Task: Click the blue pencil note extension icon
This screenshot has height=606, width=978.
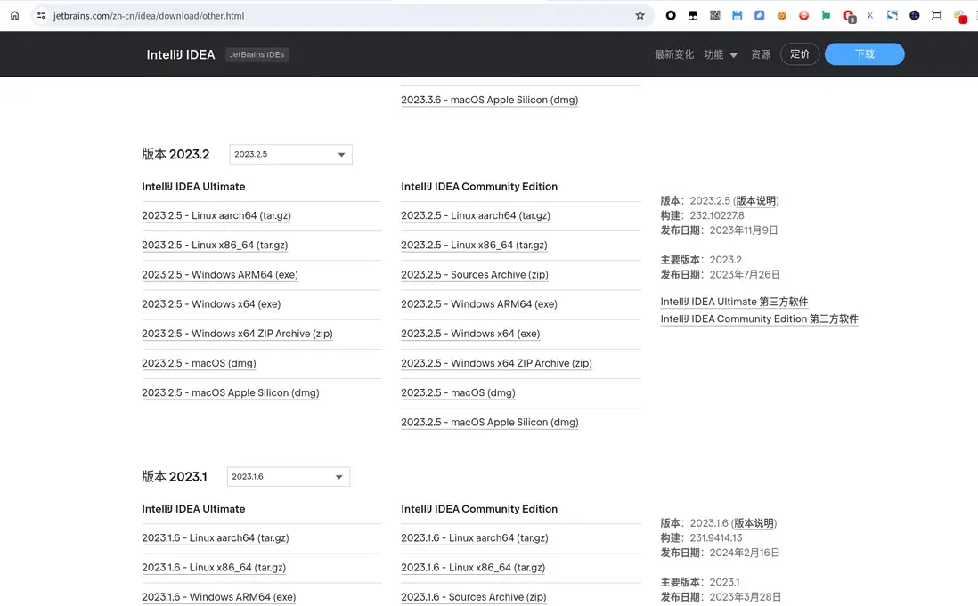Action: [x=759, y=15]
